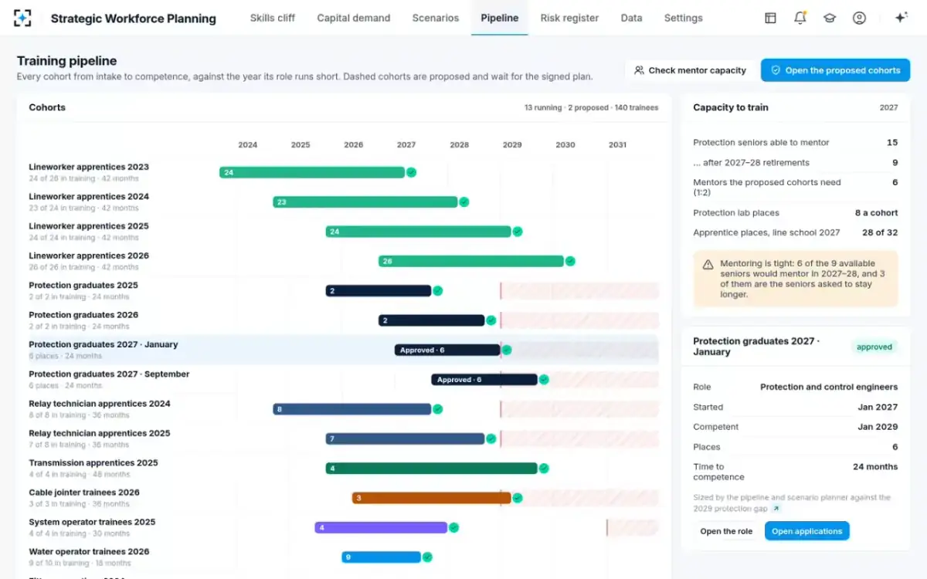Click the completion check of Lineworker apprentices 2025
This screenshot has width=927, height=579.
pos(518,232)
